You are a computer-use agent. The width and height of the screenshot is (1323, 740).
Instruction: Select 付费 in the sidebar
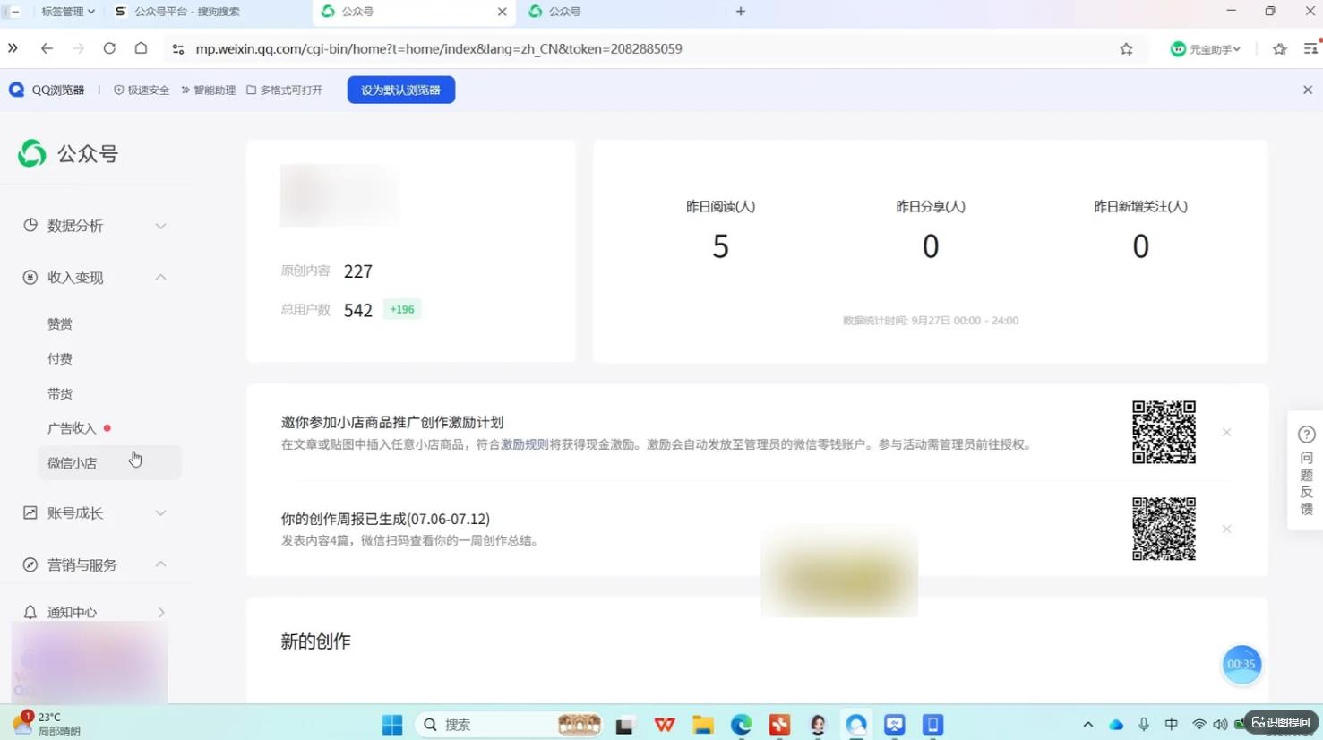(60, 359)
